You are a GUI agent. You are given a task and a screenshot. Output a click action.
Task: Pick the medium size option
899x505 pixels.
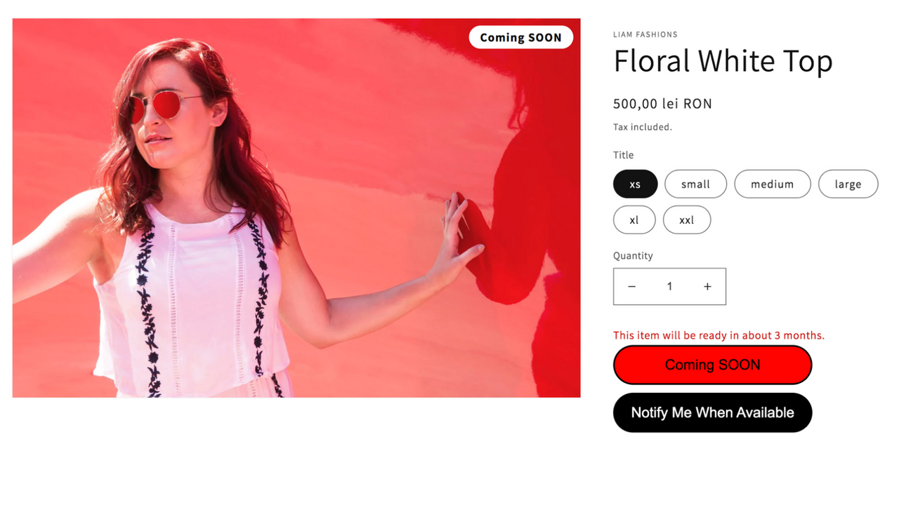[x=772, y=184]
